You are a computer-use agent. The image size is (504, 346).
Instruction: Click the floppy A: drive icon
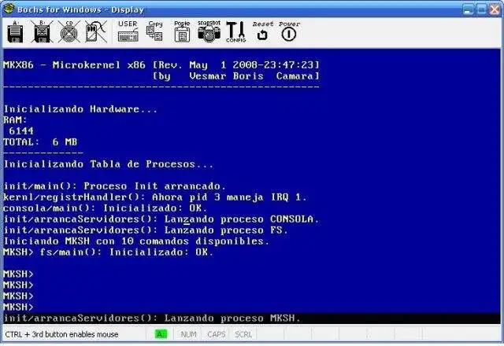coord(15,32)
